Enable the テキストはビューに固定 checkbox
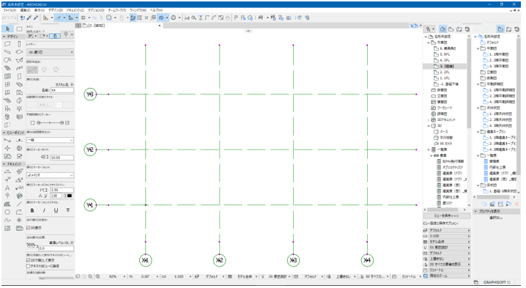 coord(29,266)
